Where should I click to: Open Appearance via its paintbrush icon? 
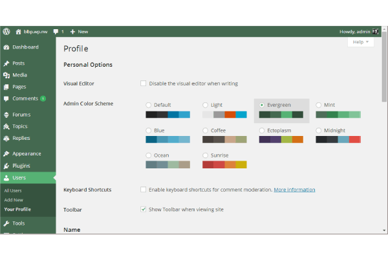pyautogui.click(x=6, y=154)
